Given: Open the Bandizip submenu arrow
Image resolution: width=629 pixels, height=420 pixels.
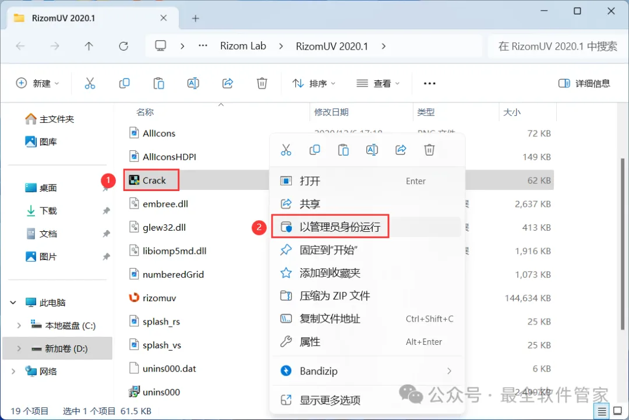Looking at the screenshot, I should pyautogui.click(x=449, y=371).
